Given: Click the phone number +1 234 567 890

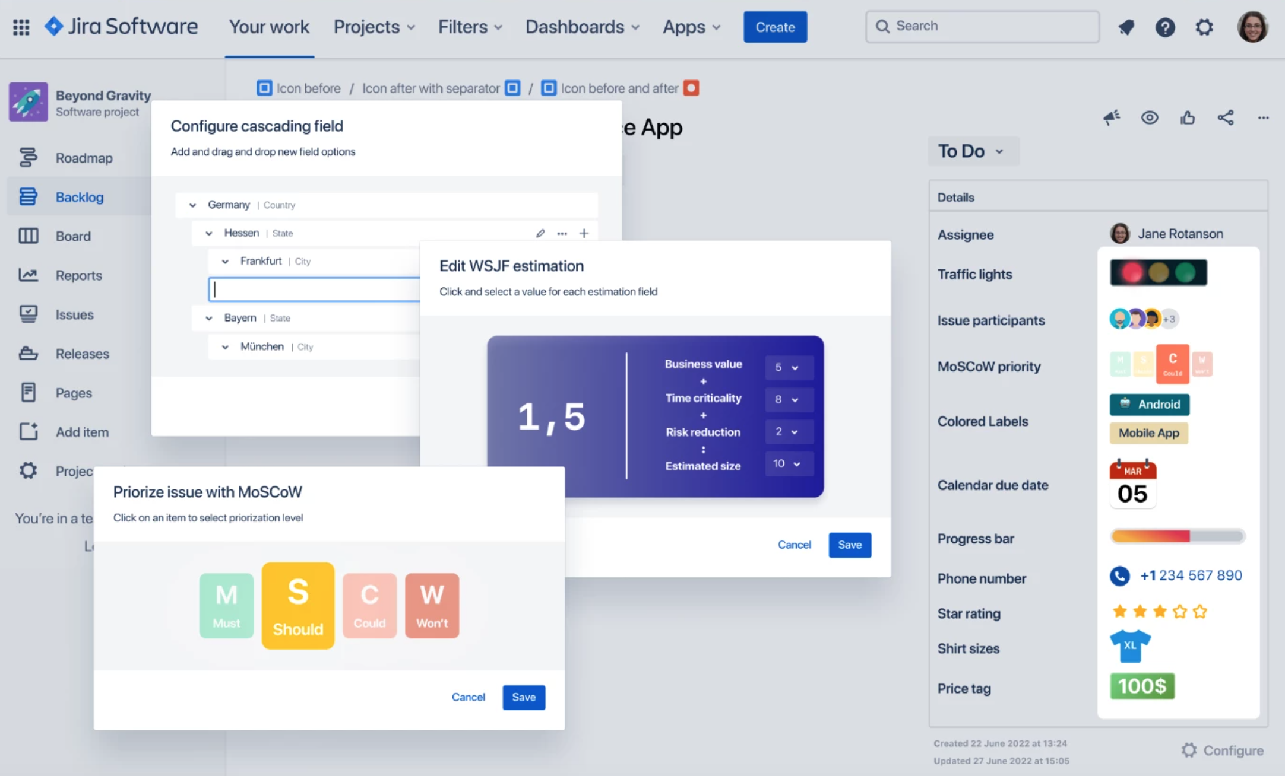Looking at the screenshot, I should point(1191,575).
